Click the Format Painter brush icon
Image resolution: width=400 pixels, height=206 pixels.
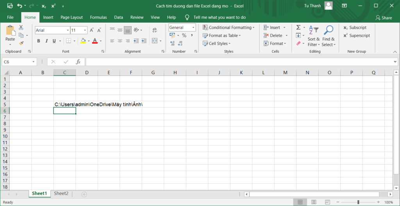(21, 43)
